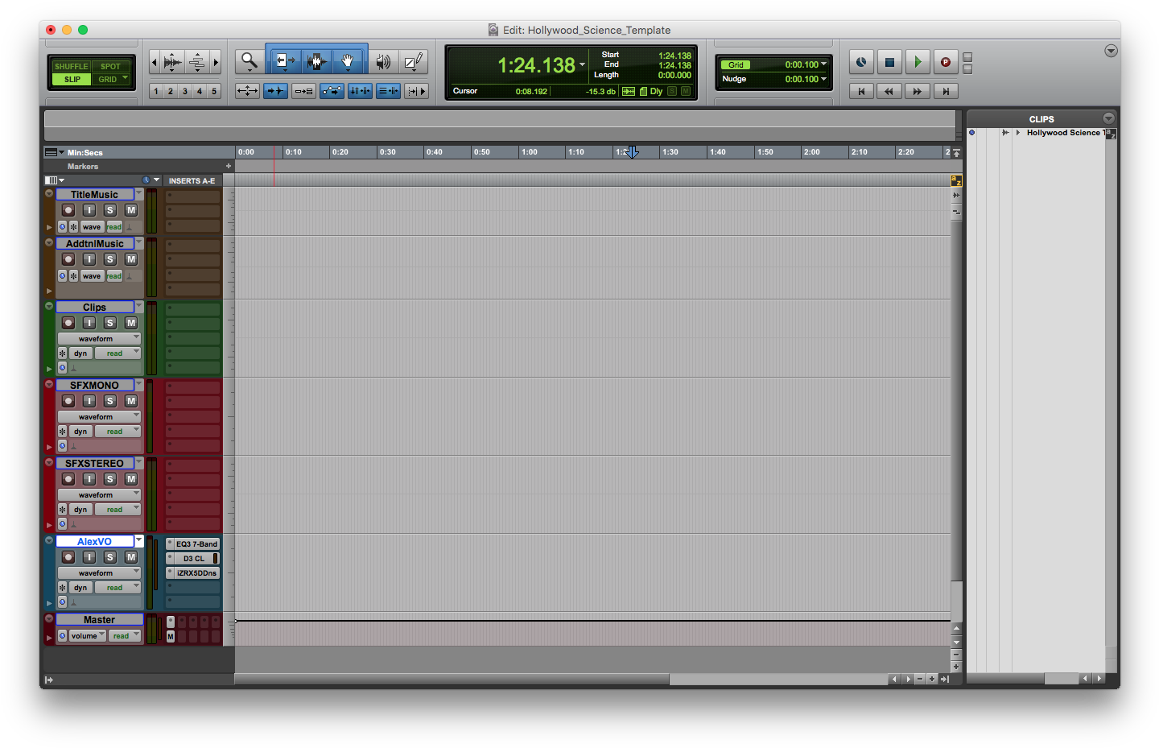Expand the Hollywood Science clip group
Viewport: 1159px width, 748px height.
(x=1018, y=133)
